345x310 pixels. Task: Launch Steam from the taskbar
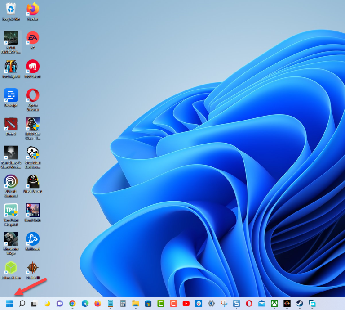pyautogui.click(x=299, y=304)
